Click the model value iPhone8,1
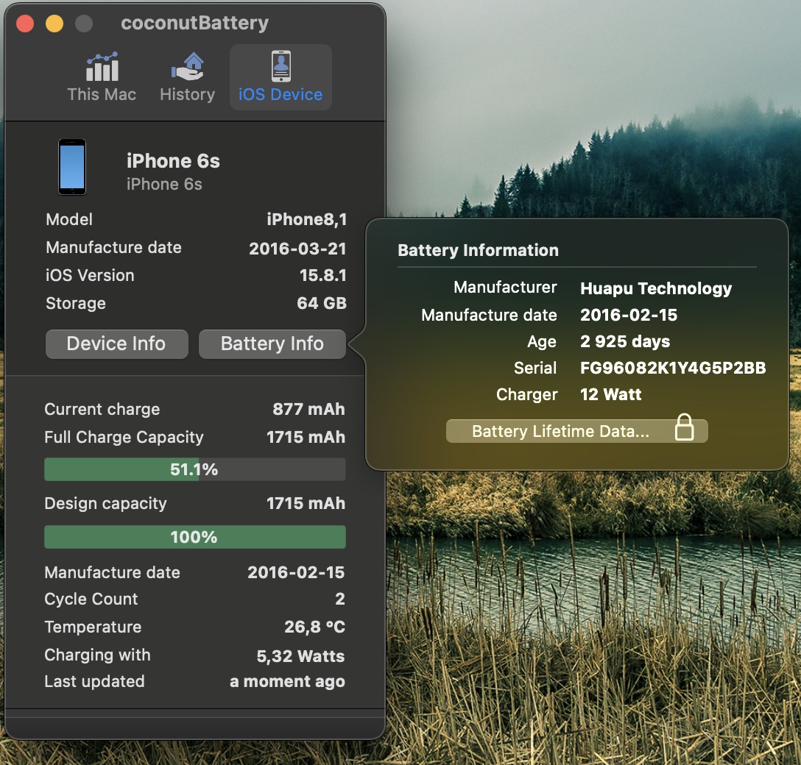 point(306,219)
